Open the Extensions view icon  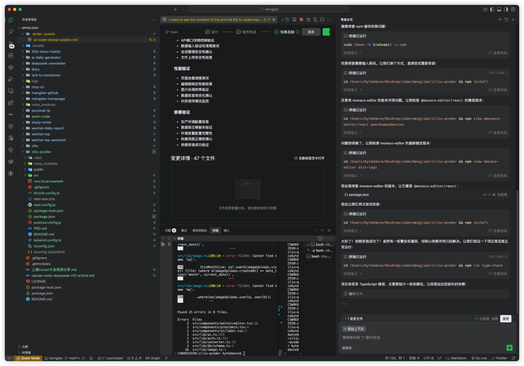click(x=11, y=102)
